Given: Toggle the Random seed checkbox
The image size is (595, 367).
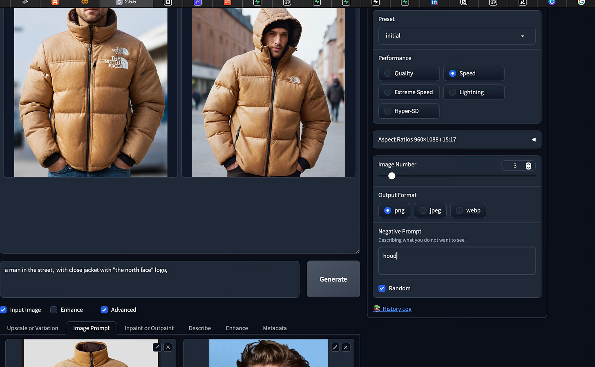Looking at the screenshot, I should click(382, 288).
